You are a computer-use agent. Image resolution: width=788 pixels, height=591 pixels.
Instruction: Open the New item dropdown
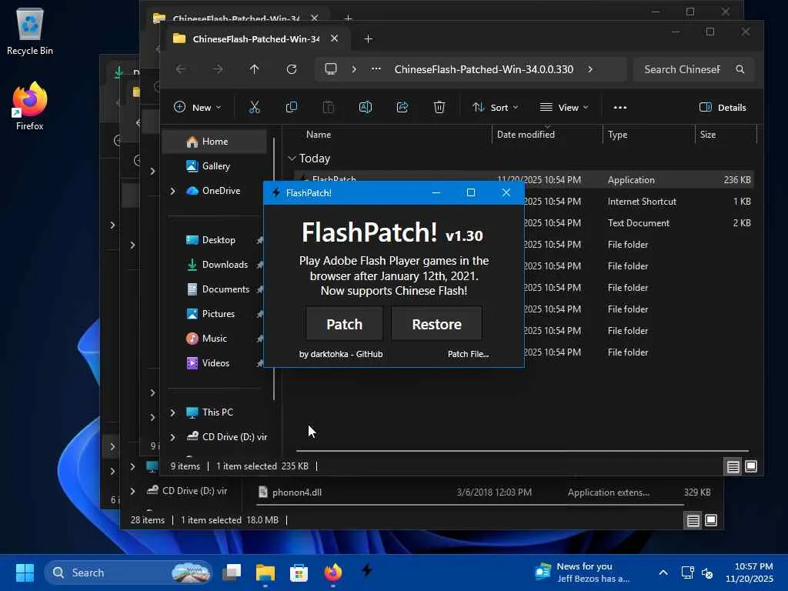click(197, 107)
